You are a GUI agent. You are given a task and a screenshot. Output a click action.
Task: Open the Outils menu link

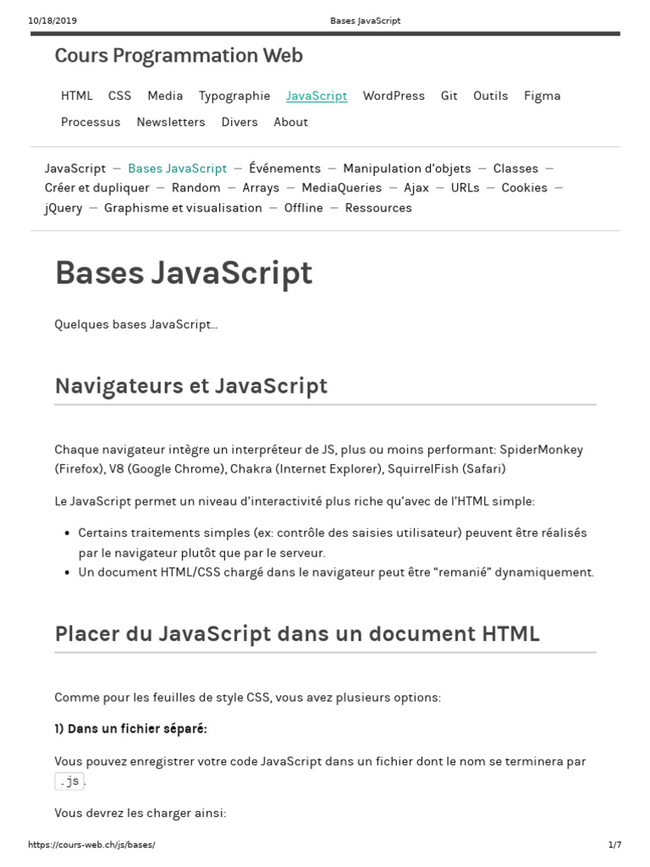click(490, 96)
